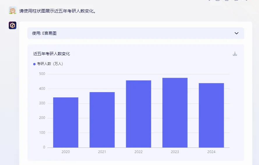The width and height of the screenshot is (259, 165).
Task: Click the 300 y-axis label
Action: (42, 103)
